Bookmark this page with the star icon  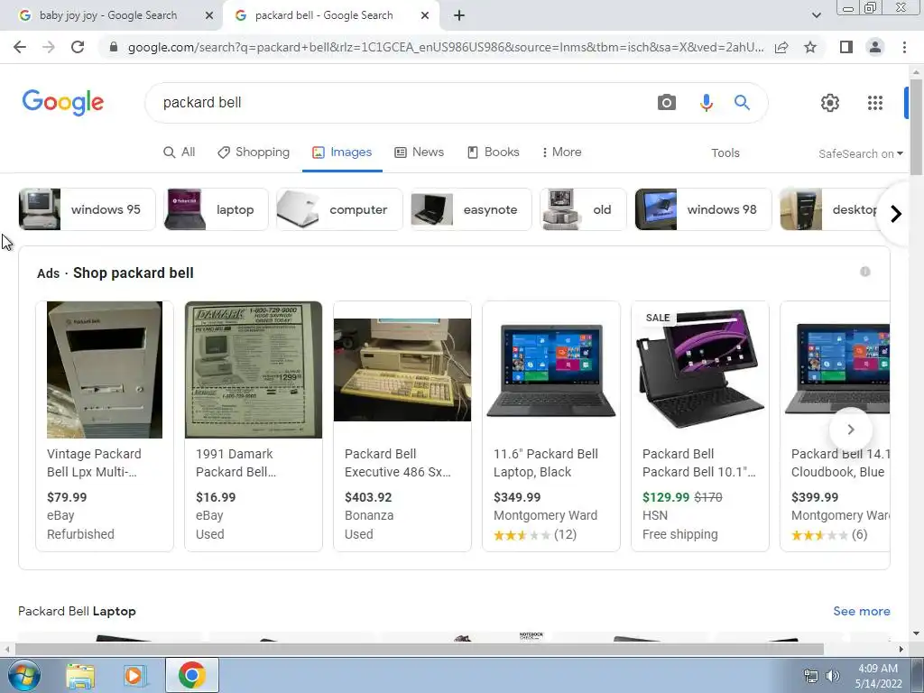[810, 47]
